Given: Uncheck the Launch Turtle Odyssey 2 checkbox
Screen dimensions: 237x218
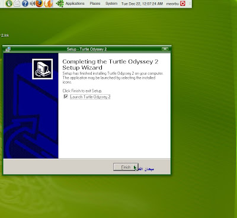Looking at the screenshot, I should click(x=66, y=97).
